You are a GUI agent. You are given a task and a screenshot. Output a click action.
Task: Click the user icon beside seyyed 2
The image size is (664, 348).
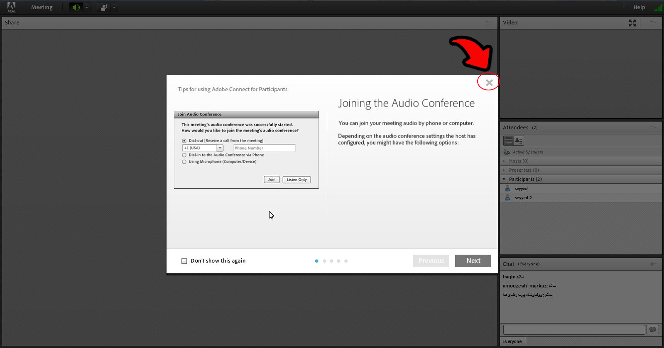507,198
